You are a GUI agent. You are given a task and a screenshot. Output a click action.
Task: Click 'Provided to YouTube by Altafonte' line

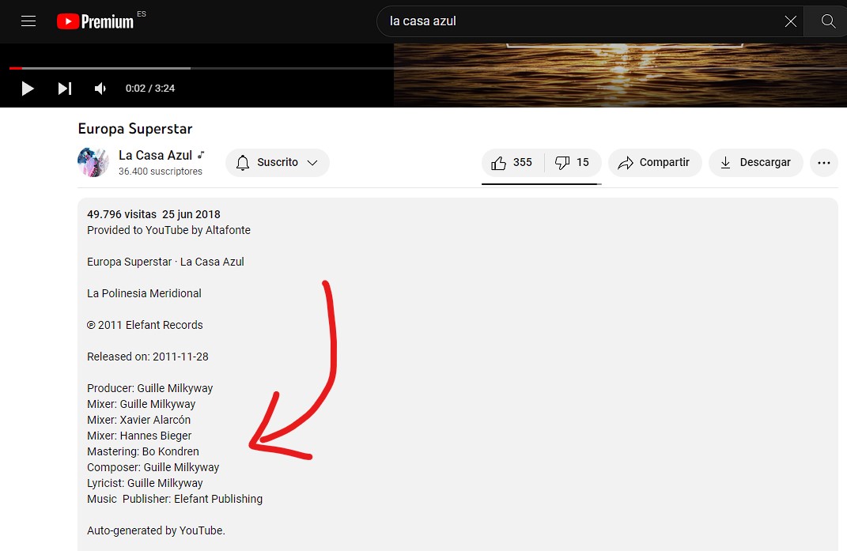point(168,230)
